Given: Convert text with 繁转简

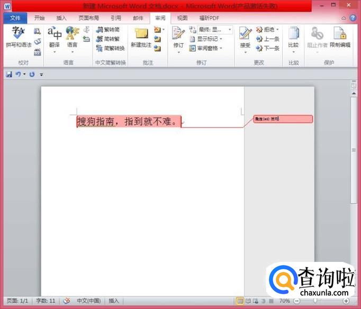Looking at the screenshot, I should tap(108, 30).
